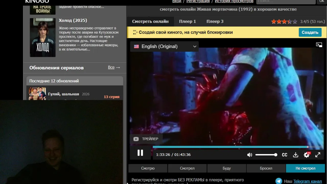Click the 1:33:26 / 01:43:36 time display
This screenshot has width=327, height=184.
coord(173,155)
